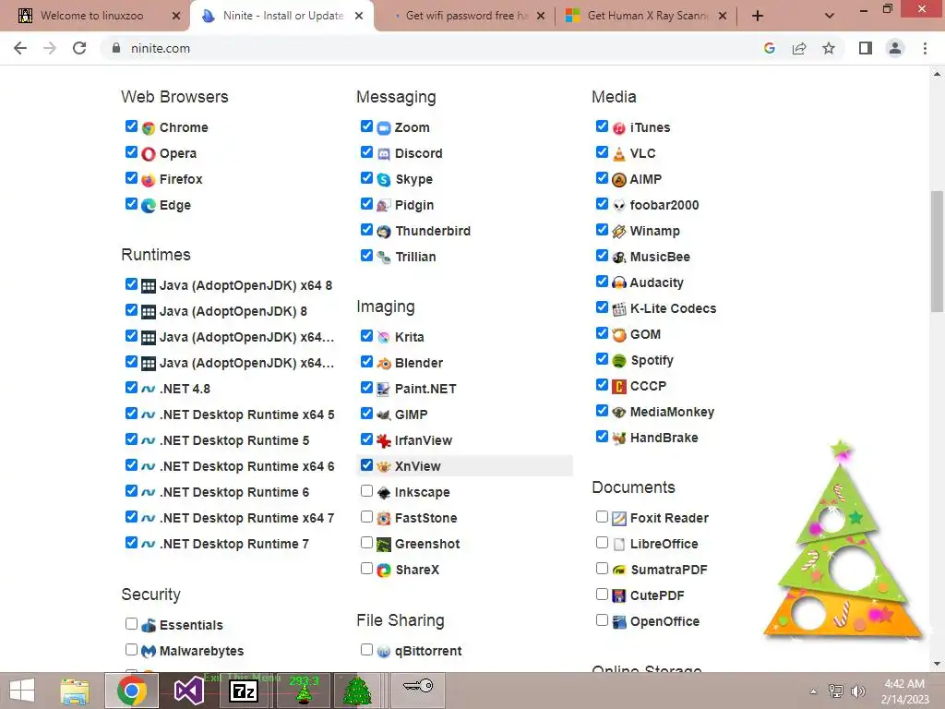Image resolution: width=945 pixels, height=709 pixels.
Task: Click the Edge logo icon
Action: coord(149,206)
